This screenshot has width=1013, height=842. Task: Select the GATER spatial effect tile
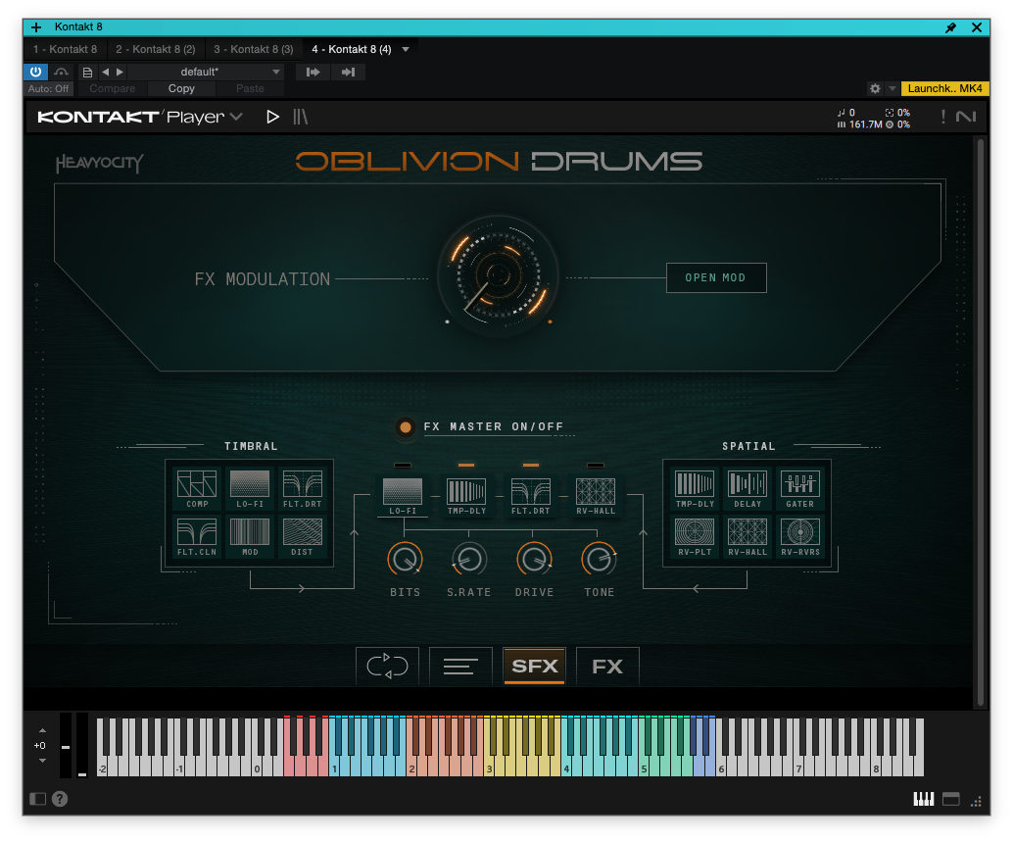[799, 489]
